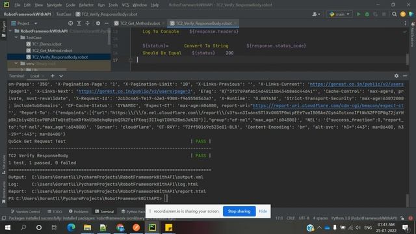Open the gorest public/v2/users link

(357, 84)
